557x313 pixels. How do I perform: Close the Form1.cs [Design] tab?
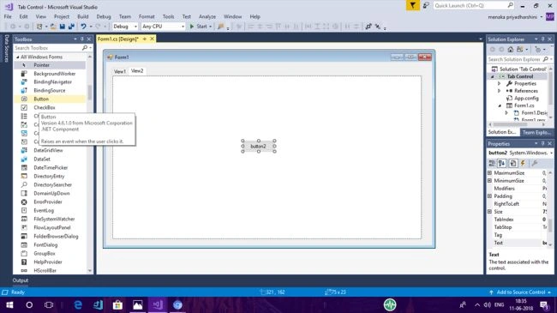click(152, 39)
